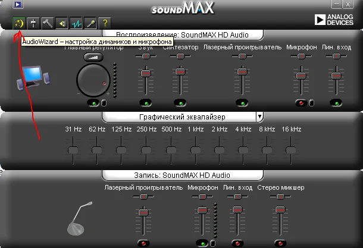The height and width of the screenshot is (248, 363).
Task: Click playback Микрофон balance slider
Action: pos(301,56)
